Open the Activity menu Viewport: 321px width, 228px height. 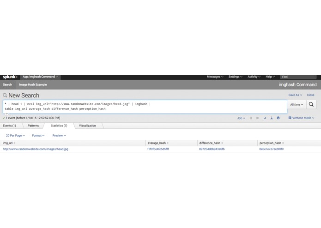coord(254,77)
